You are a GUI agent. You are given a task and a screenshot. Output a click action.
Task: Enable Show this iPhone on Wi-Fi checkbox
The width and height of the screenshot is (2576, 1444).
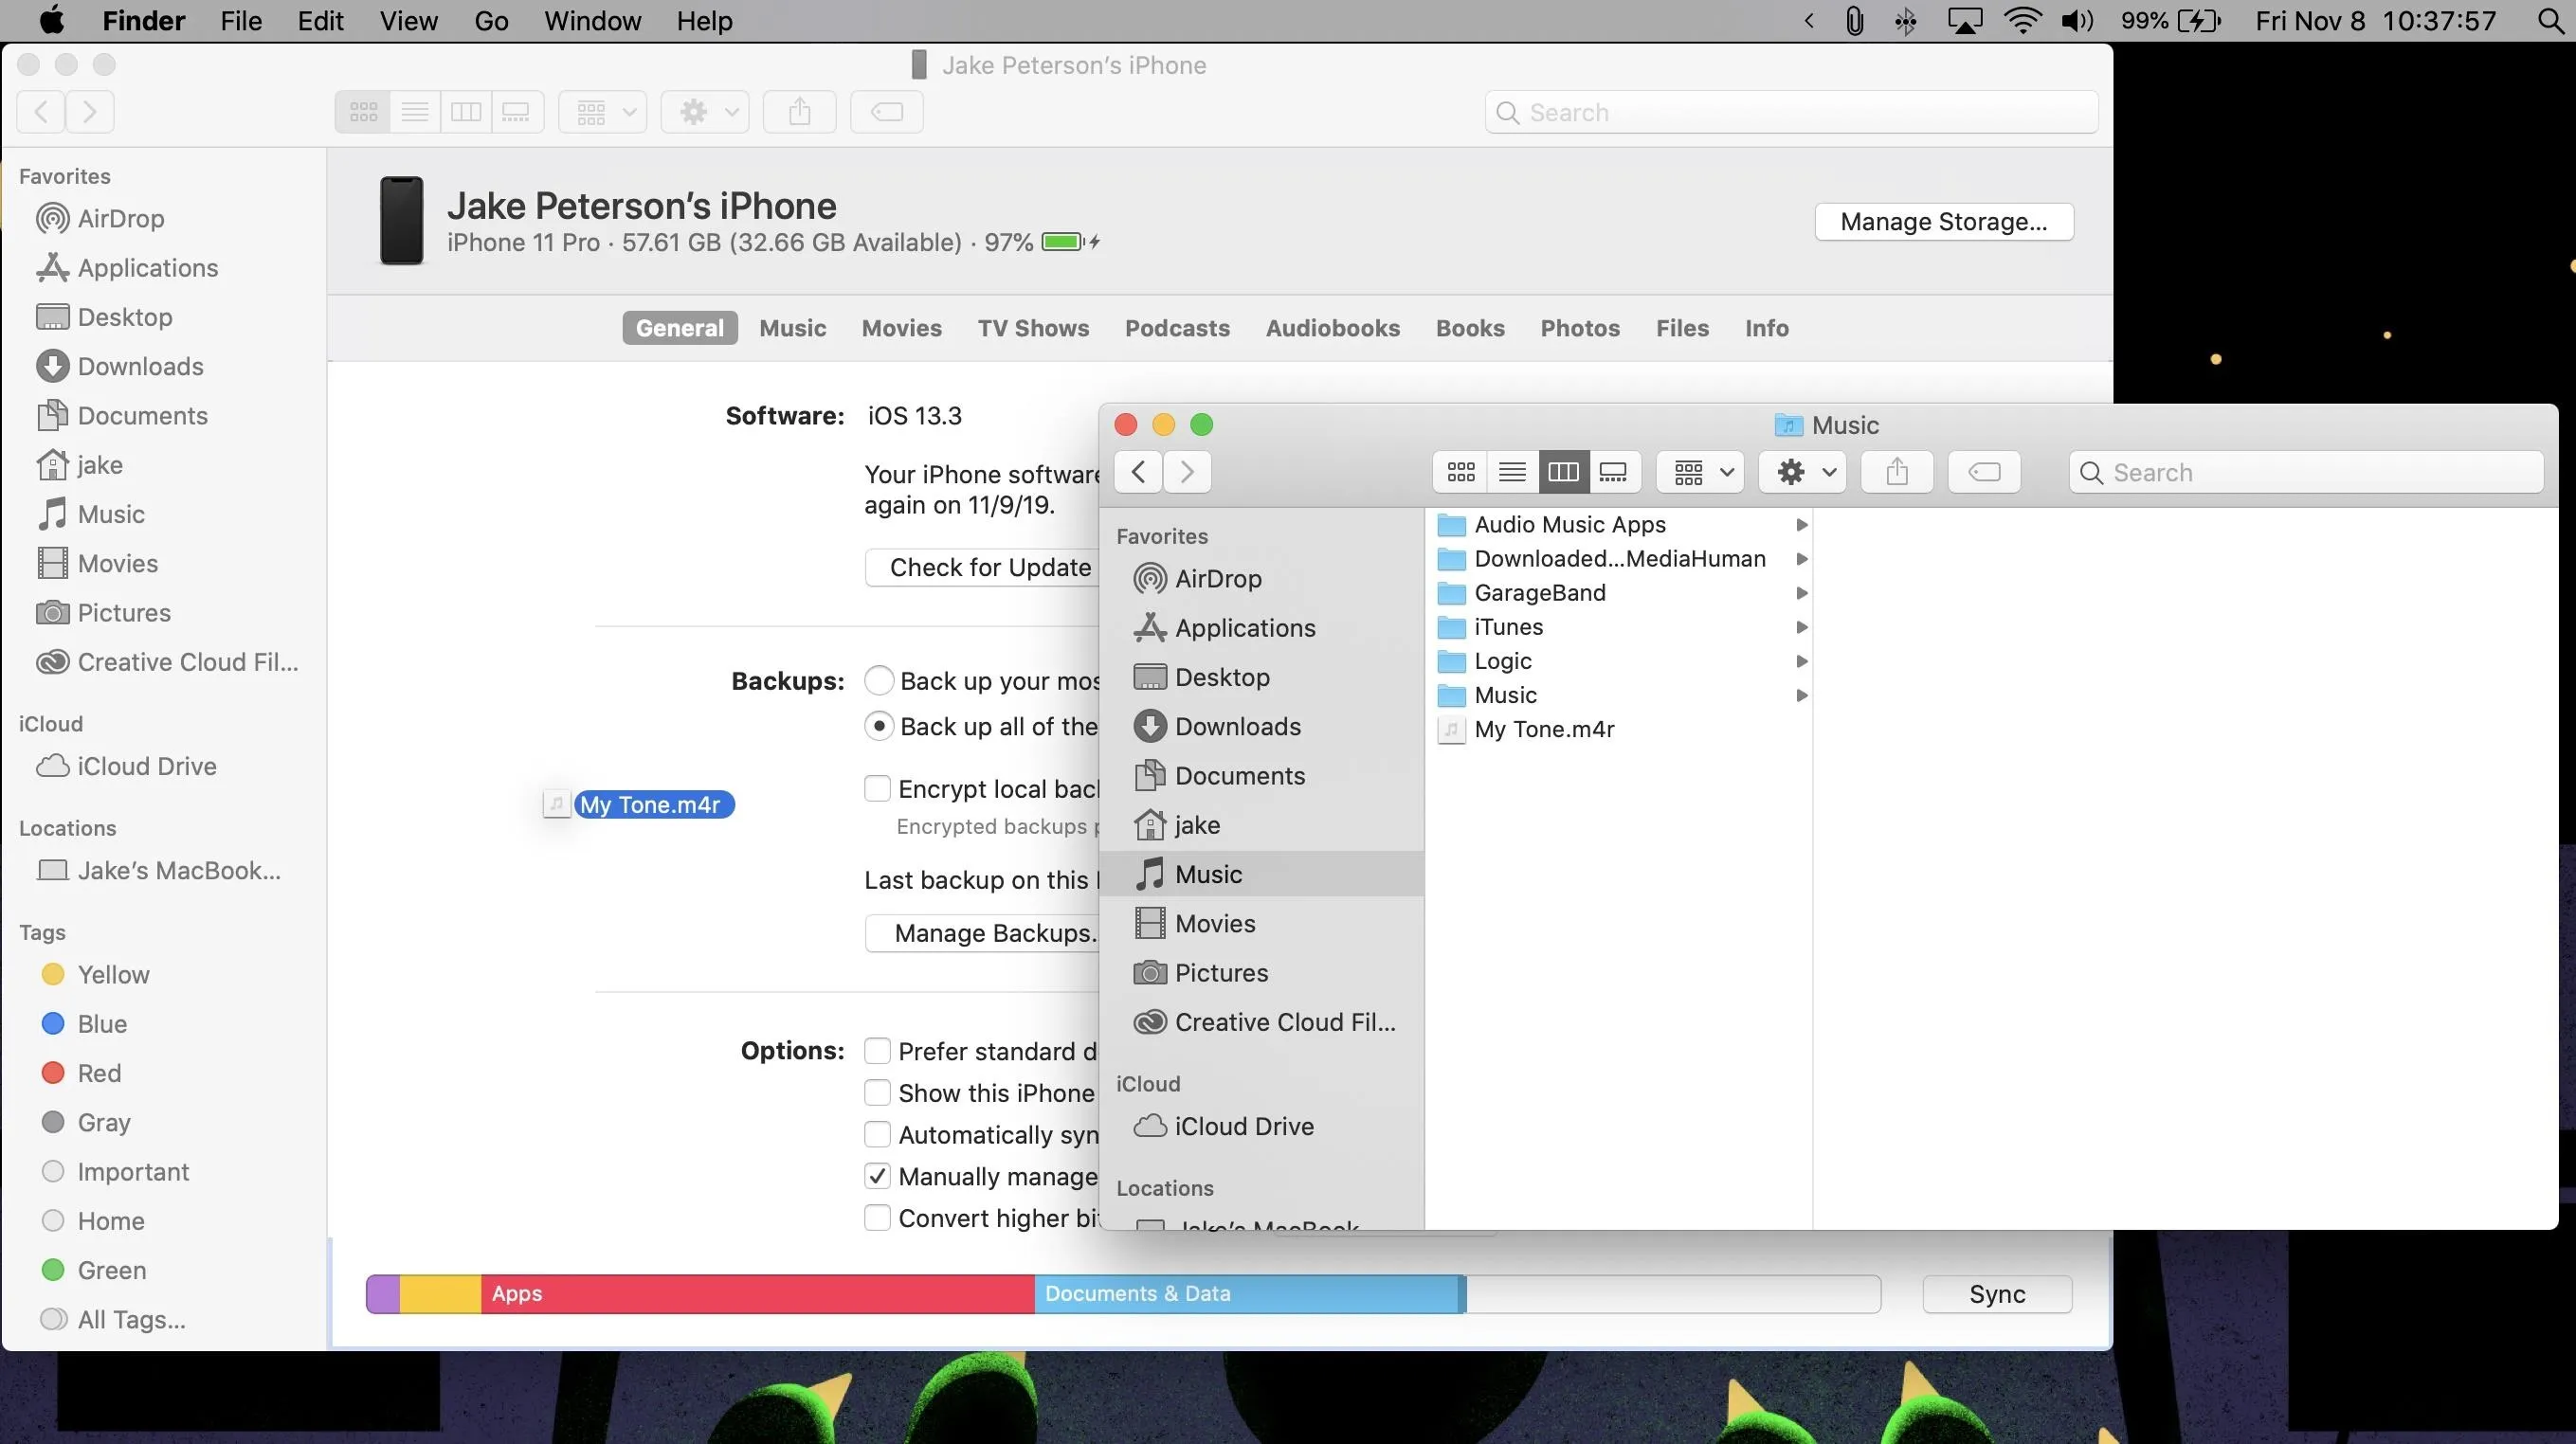[x=877, y=1093]
